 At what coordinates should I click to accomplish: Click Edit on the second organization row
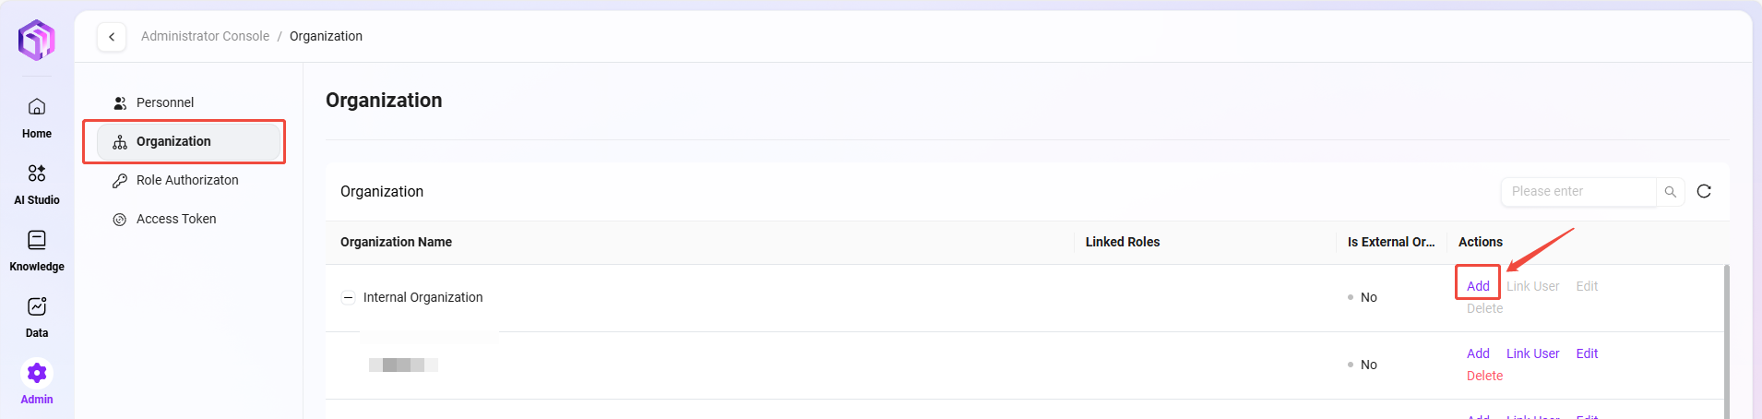[x=1587, y=353]
